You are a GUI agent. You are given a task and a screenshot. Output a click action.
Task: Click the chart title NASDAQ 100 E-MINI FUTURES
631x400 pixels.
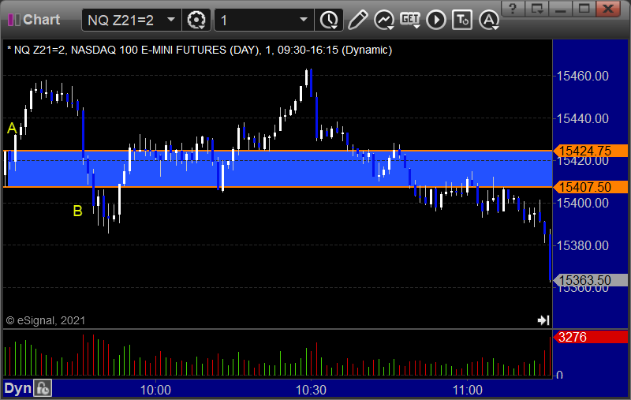(x=148, y=50)
